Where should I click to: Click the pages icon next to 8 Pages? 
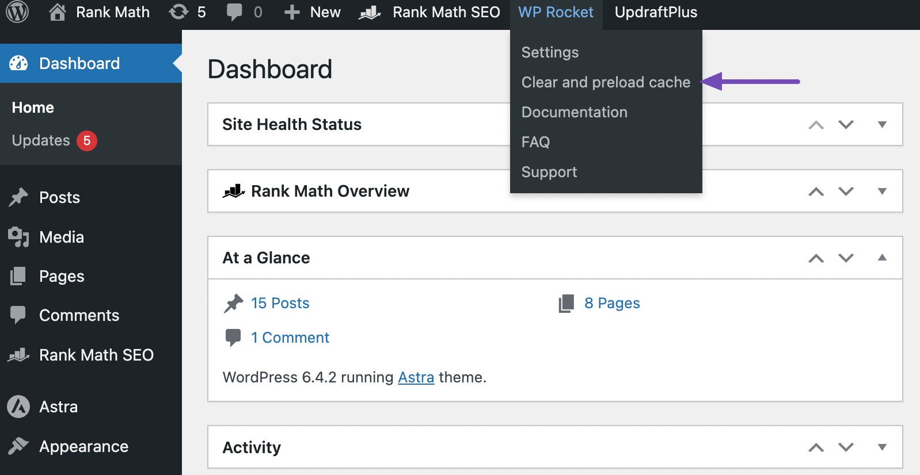567,303
